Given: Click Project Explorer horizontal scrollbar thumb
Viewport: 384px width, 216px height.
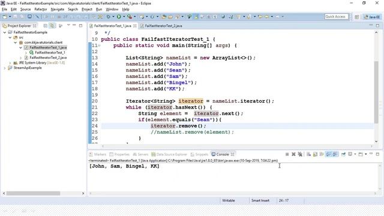Looking at the screenshot, I should [x=33, y=193].
